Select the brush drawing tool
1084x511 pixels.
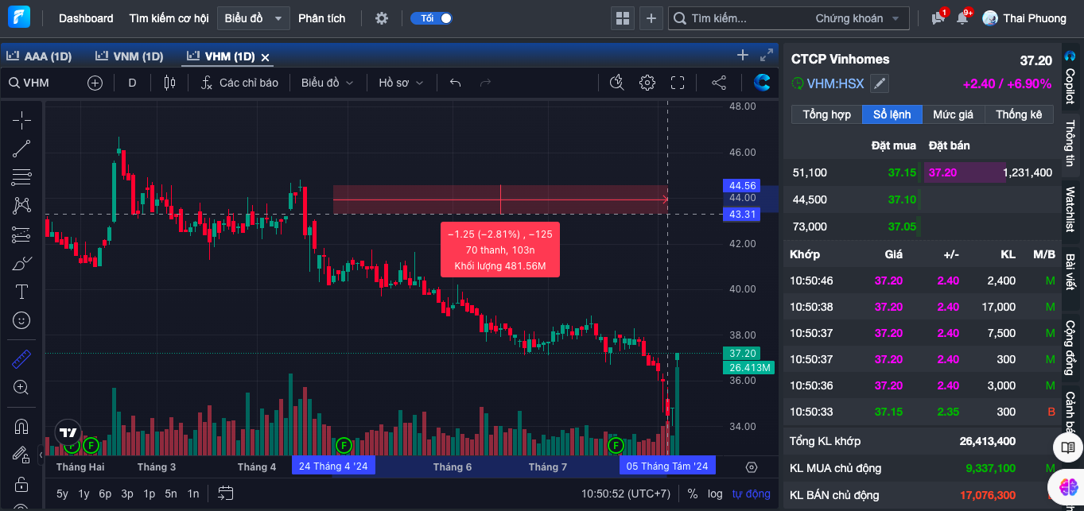pyautogui.click(x=21, y=263)
